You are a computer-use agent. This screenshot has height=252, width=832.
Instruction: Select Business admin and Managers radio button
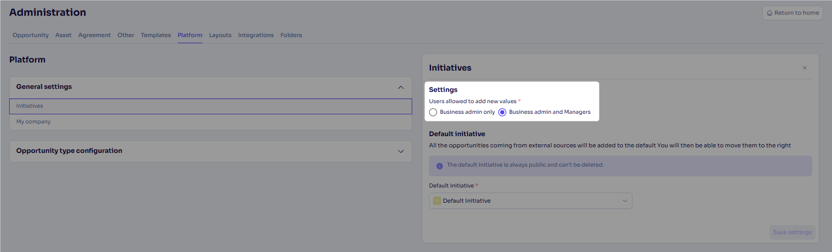502,112
